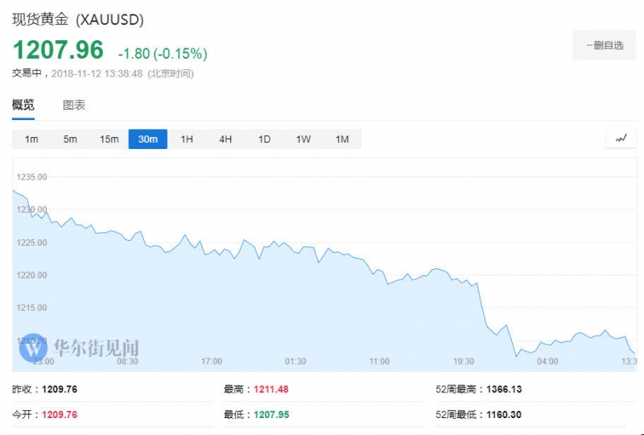Show the 1W weekly chart
Viewport: 644px width, 435px height.
pos(303,139)
